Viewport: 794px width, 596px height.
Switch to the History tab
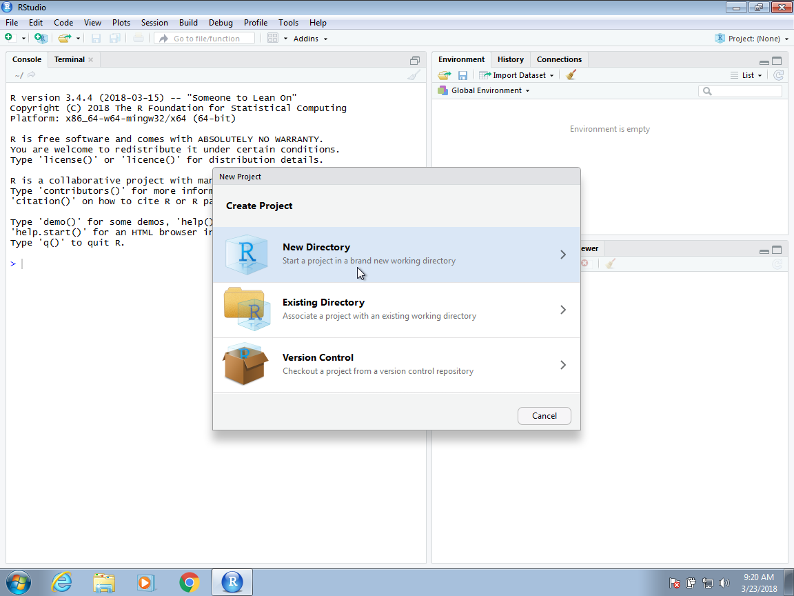[x=511, y=59]
